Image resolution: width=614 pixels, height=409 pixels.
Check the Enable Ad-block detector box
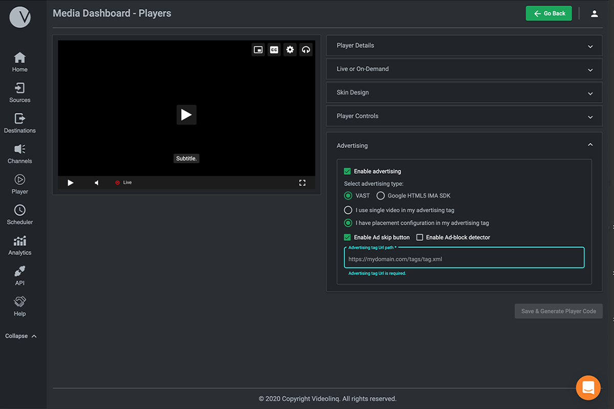[420, 237]
